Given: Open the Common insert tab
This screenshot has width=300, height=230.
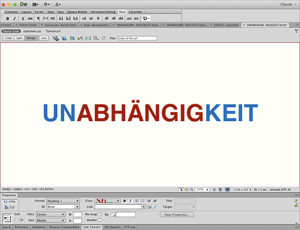Looking at the screenshot, I should [x=12, y=12].
